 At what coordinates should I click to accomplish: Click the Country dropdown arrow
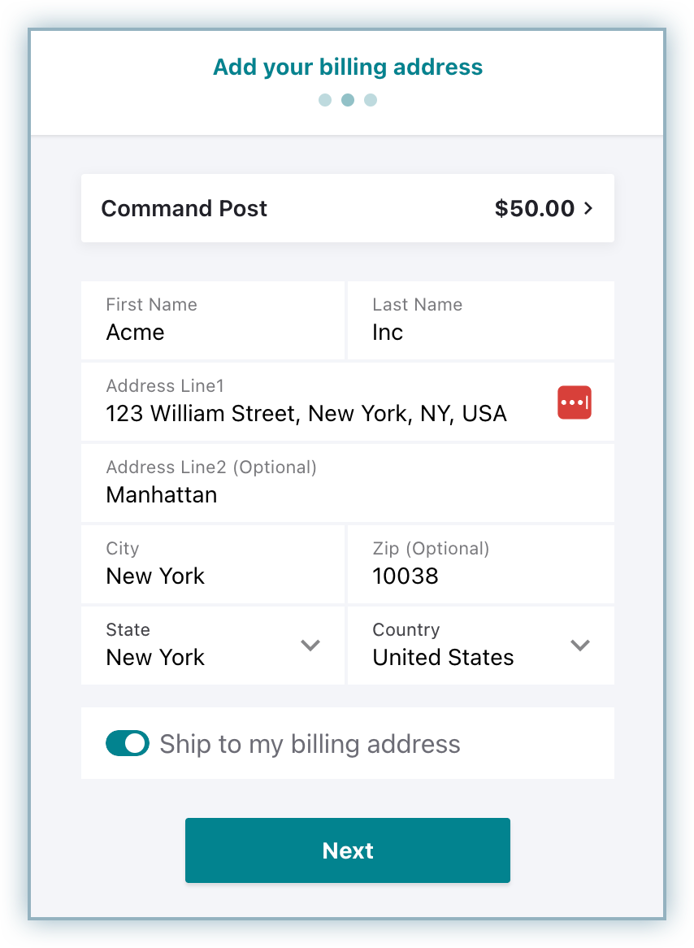click(x=579, y=646)
